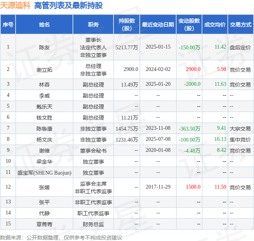Click the holding value 1231.46万

coord(127,140)
